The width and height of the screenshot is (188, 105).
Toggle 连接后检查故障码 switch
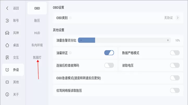click(x=109, y=65)
